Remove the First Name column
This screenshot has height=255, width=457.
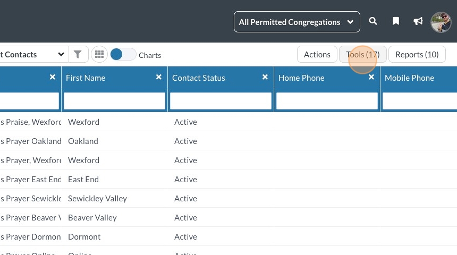(159, 77)
